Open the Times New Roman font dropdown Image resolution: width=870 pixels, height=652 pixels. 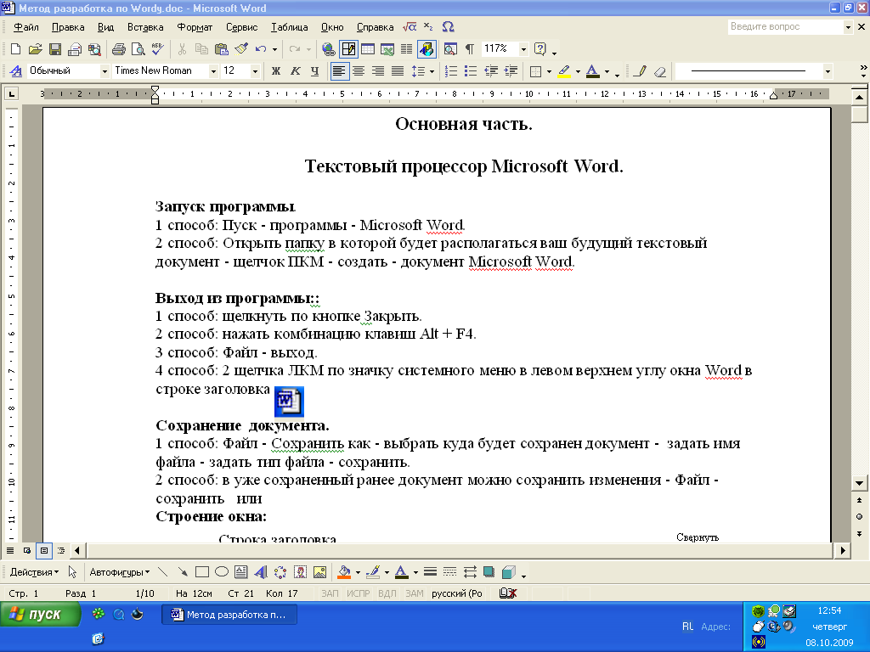point(213,71)
